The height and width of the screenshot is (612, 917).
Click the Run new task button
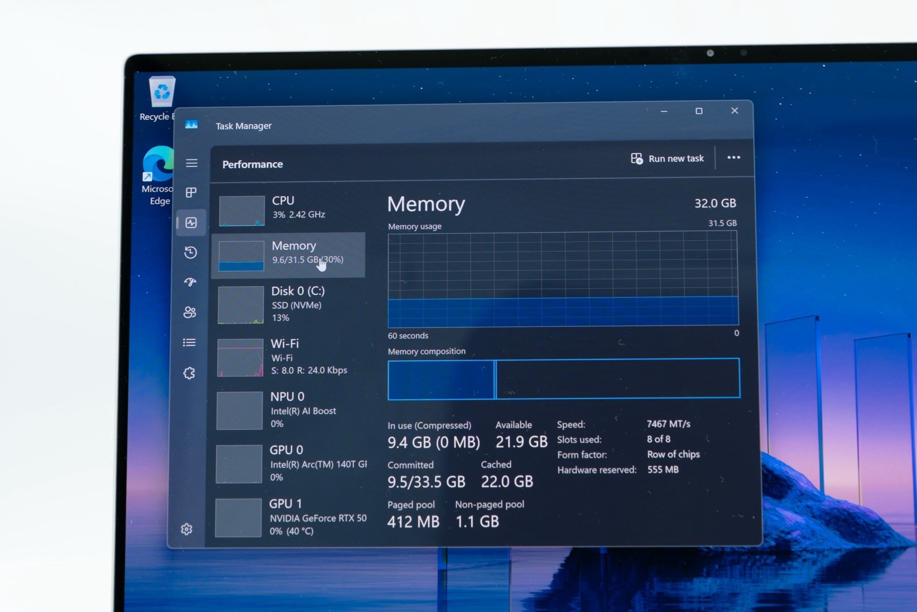pos(667,158)
